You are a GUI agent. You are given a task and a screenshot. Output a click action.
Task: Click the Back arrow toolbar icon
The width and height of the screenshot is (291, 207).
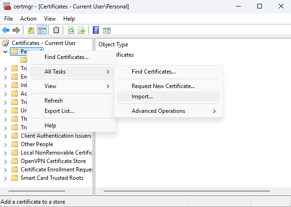coord(6,30)
